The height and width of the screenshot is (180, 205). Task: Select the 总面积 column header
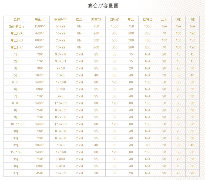[x=39, y=19]
